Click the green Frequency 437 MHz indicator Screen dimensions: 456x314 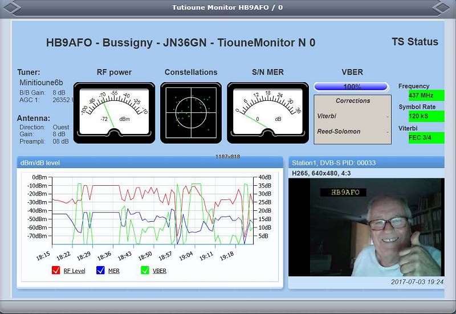tap(426, 95)
